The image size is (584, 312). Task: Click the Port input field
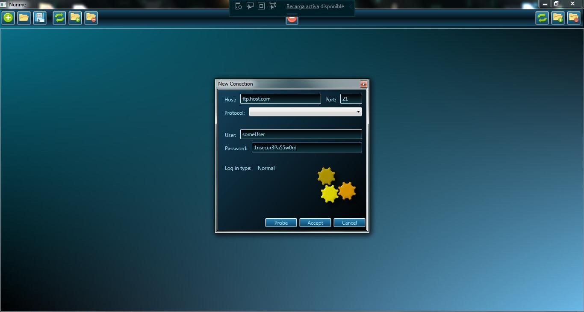pyautogui.click(x=351, y=99)
